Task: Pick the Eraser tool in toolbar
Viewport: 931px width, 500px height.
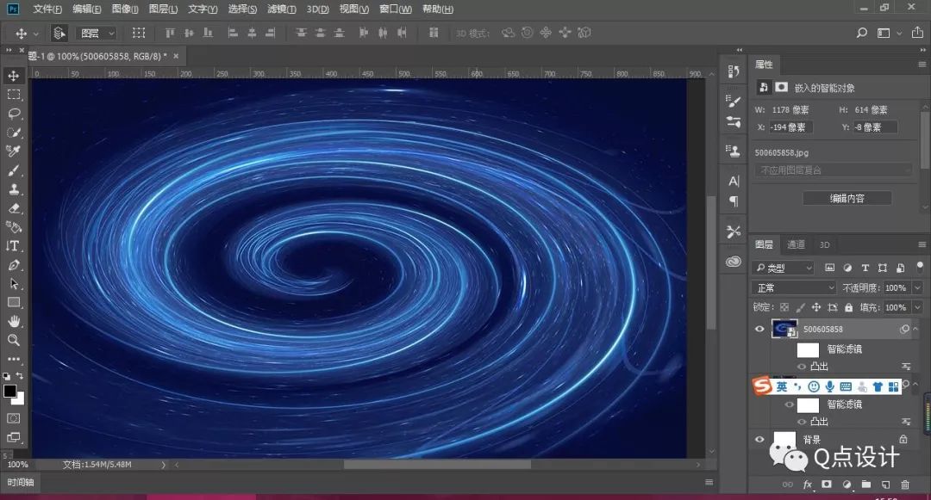Action: tap(14, 208)
